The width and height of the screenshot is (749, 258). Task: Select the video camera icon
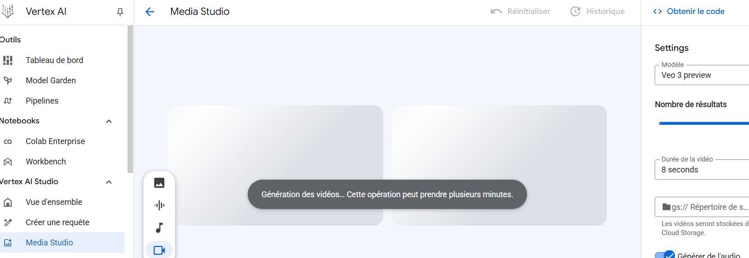point(159,250)
